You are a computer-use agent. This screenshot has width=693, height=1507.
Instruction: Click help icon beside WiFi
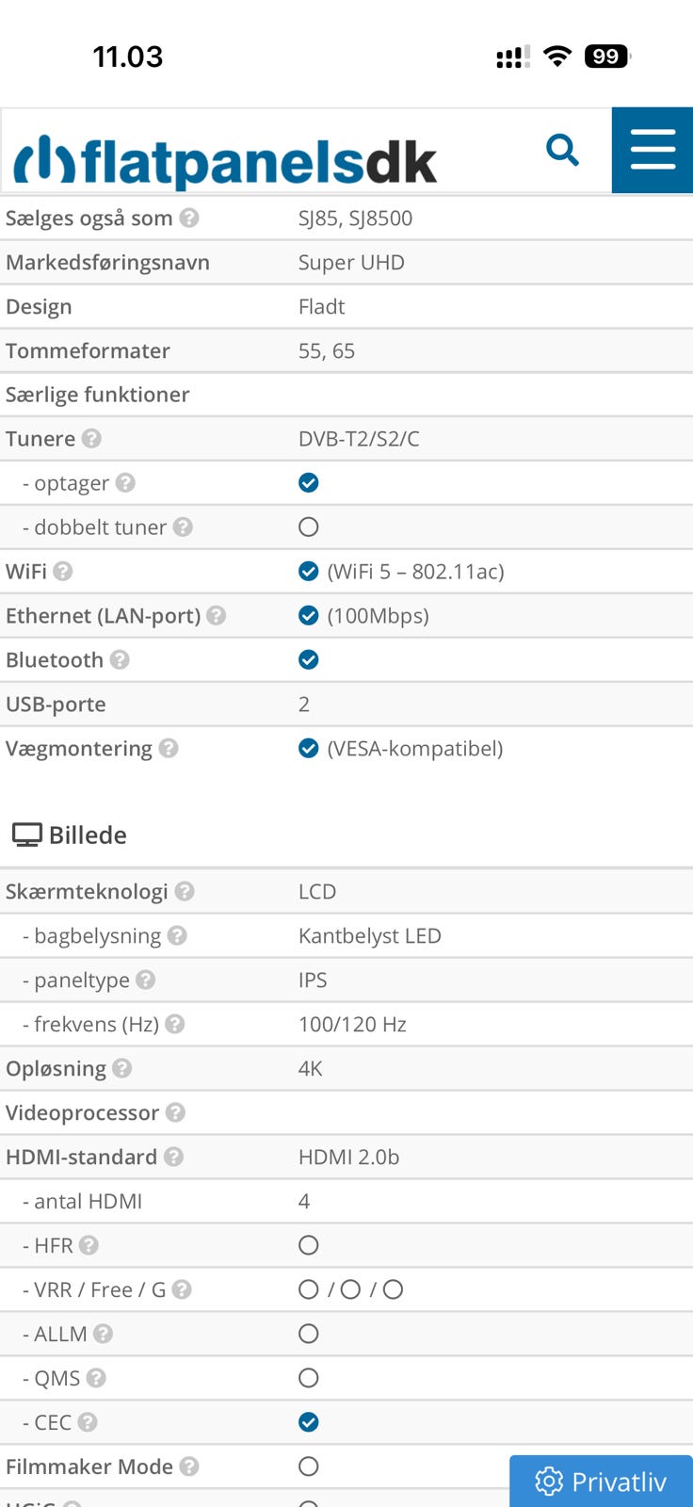[63, 572]
